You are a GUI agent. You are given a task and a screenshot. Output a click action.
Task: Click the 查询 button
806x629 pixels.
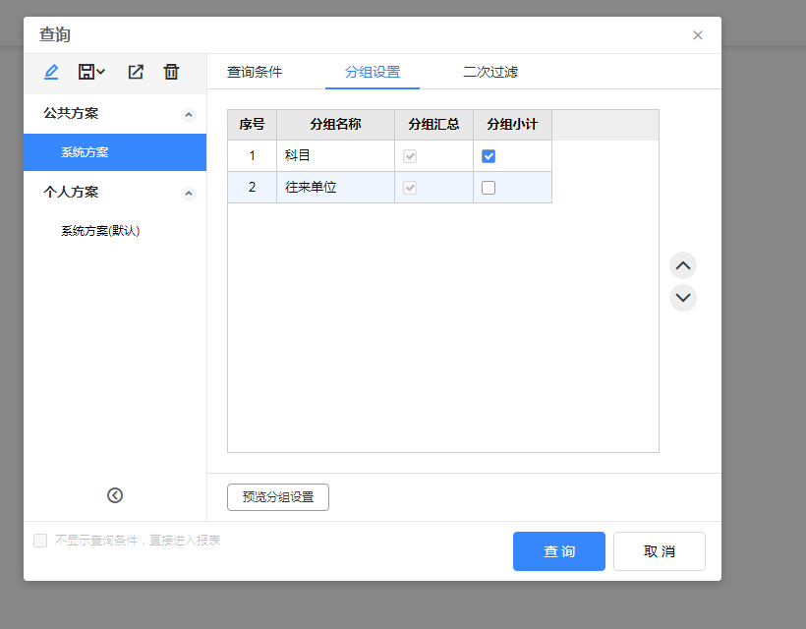(x=559, y=551)
